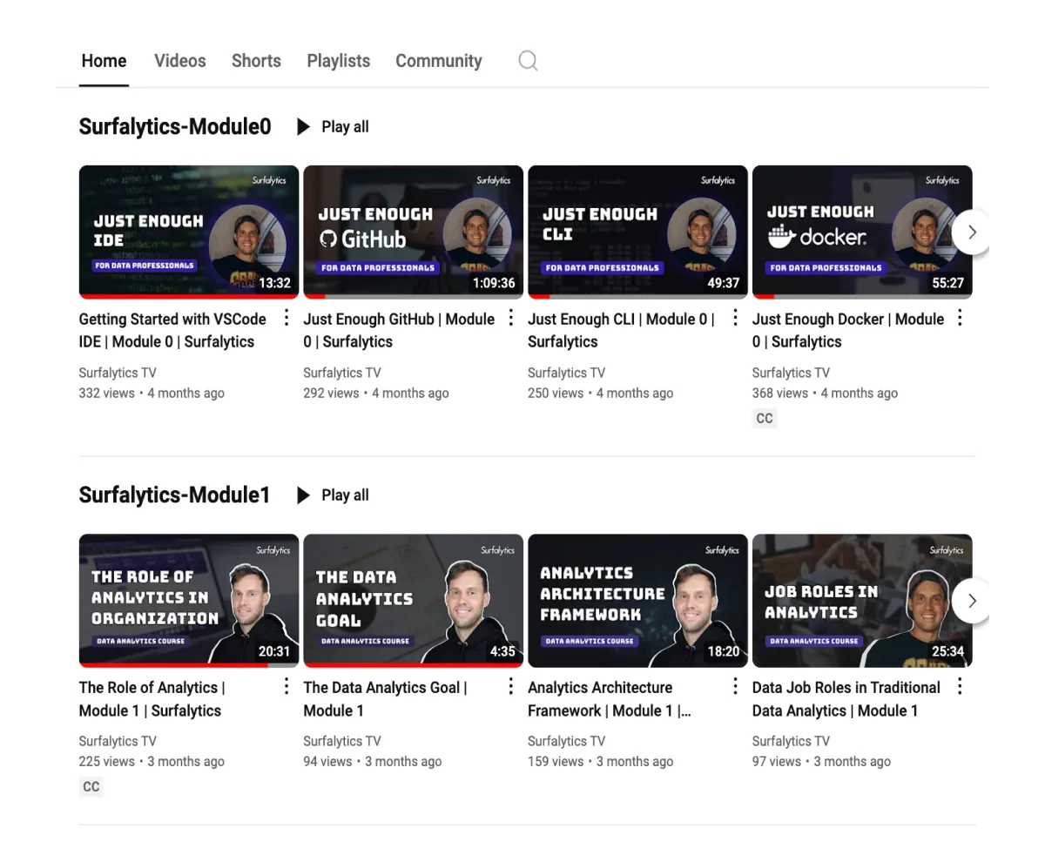The height and width of the screenshot is (855, 1045).
Task: Click Surfalytics TV under Just Enough Docker video
Action: [792, 373]
